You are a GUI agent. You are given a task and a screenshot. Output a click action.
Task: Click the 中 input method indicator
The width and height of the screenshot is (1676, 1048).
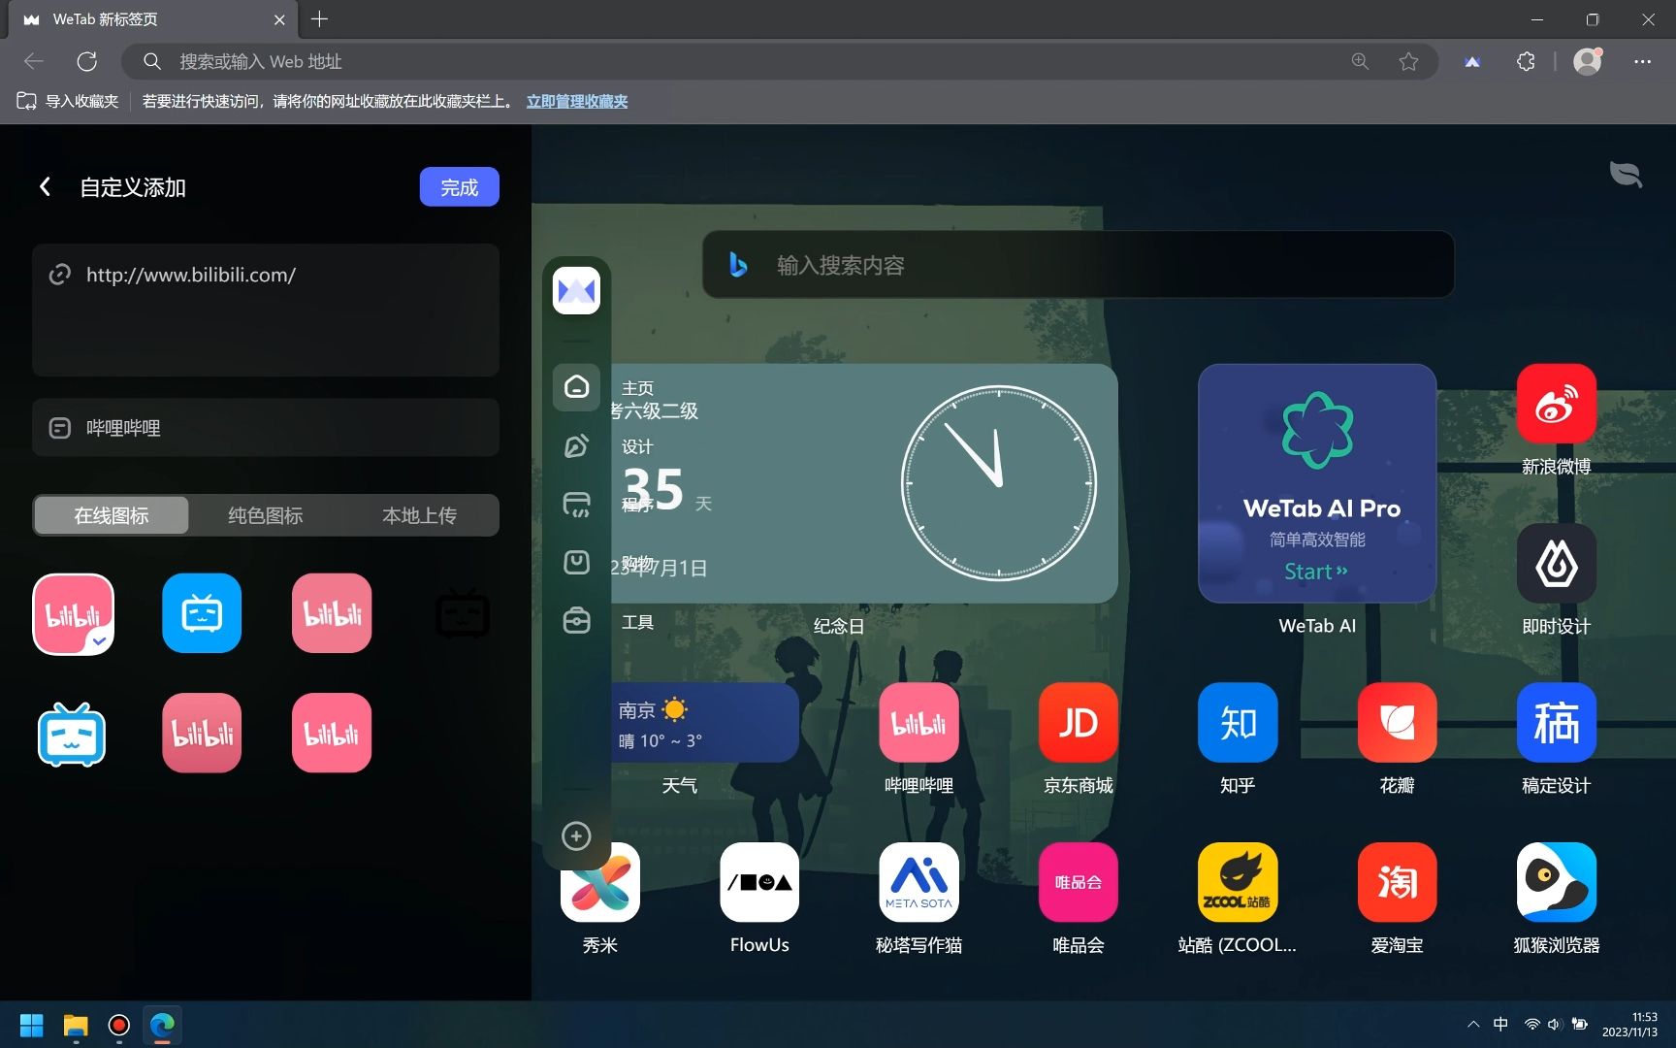[1500, 1024]
